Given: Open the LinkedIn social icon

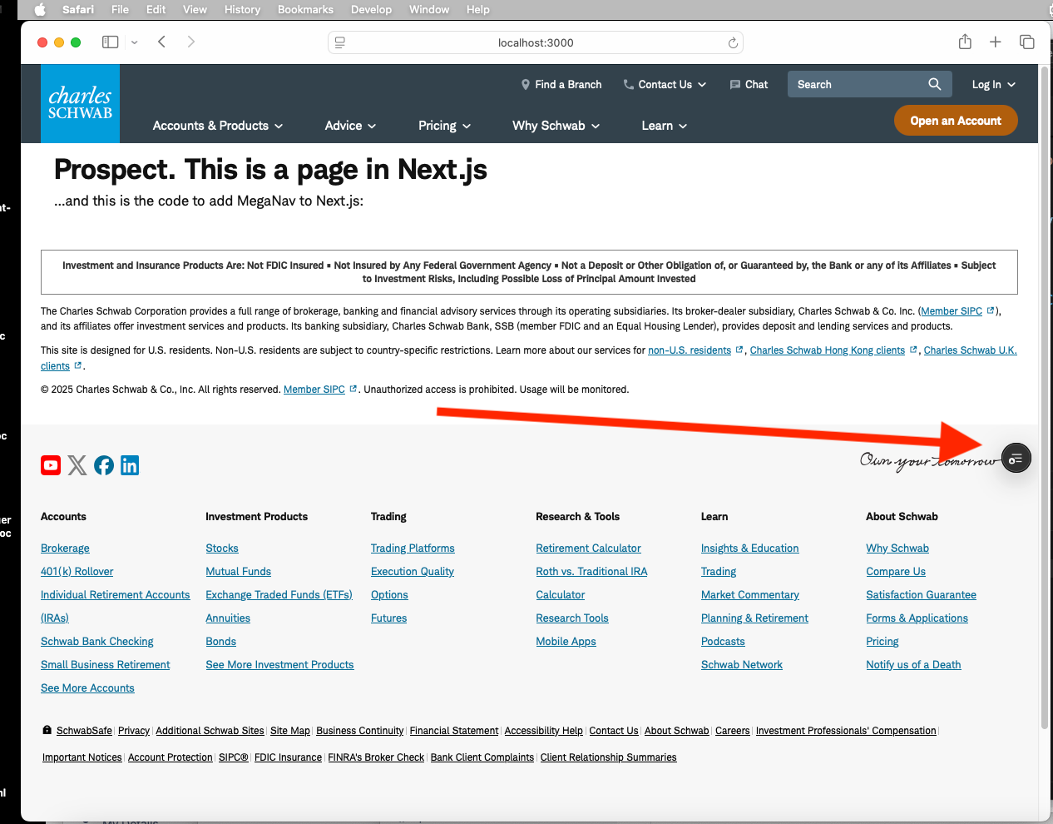Looking at the screenshot, I should click(130, 465).
